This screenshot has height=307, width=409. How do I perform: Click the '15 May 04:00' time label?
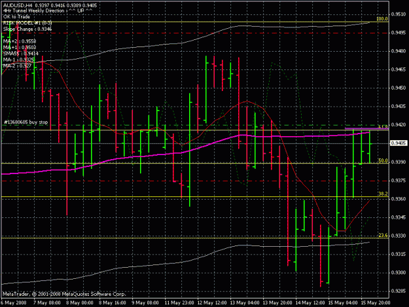(343, 303)
